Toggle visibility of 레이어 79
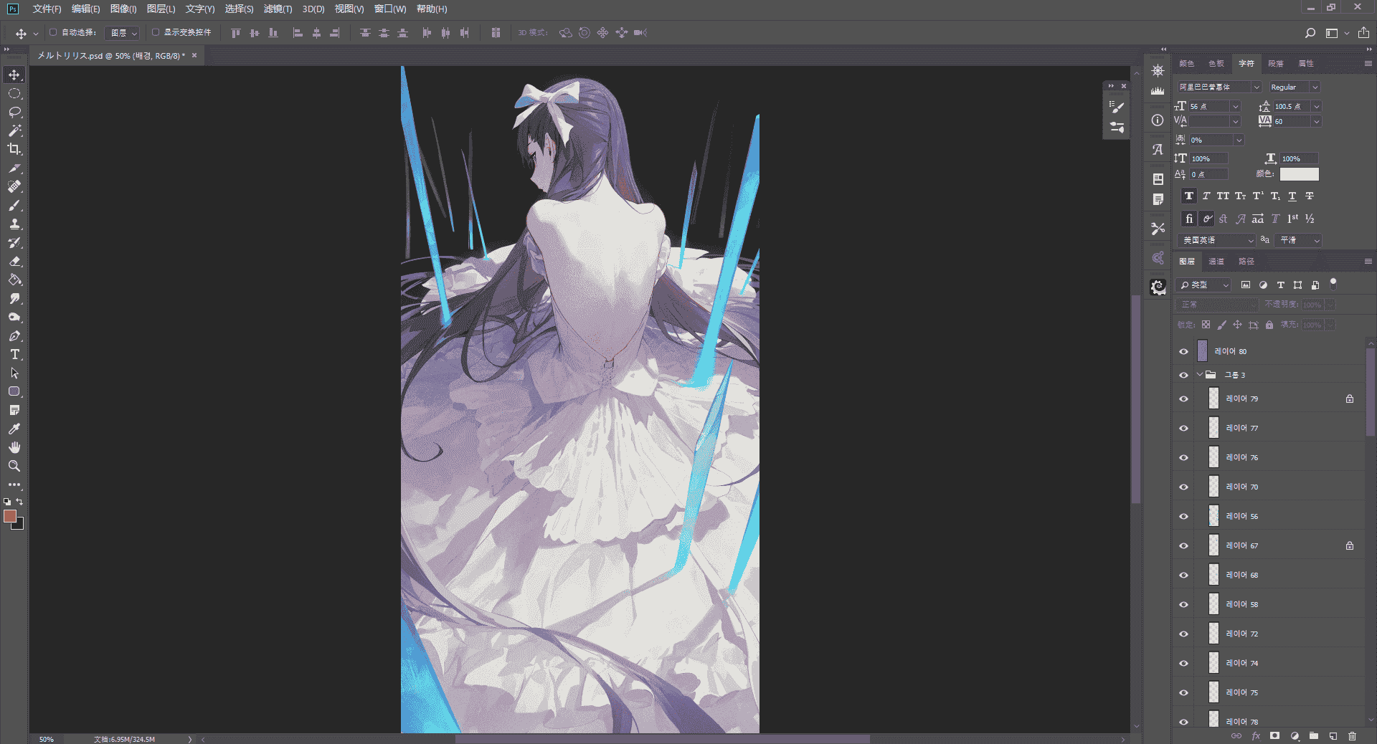This screenshot has width=1377, height=744. pyautogui.click(x=1183, y=399)
